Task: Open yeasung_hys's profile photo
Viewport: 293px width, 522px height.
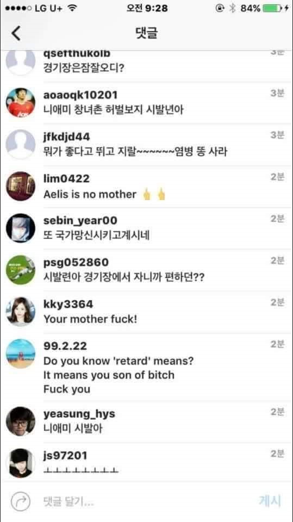Action: click(x=21, y=421)
